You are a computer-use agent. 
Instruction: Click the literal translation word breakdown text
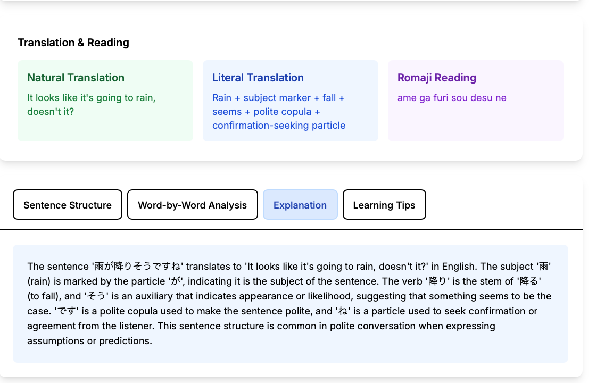click(279, 112)
